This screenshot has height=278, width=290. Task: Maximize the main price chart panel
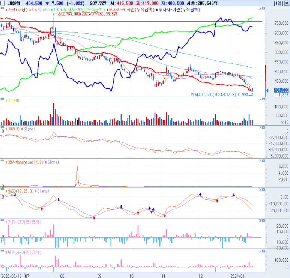260,8
